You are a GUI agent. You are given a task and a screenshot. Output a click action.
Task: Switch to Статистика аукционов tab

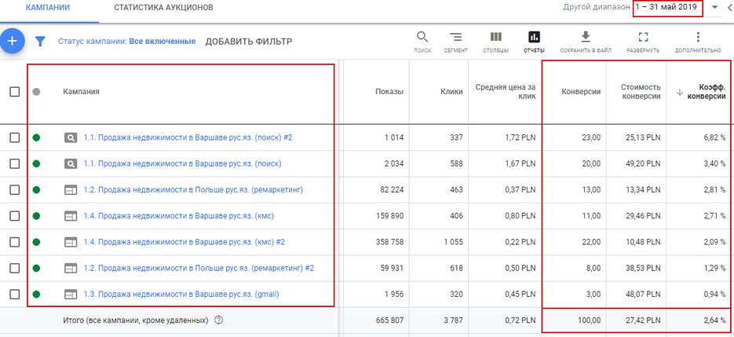pos(163,8)
